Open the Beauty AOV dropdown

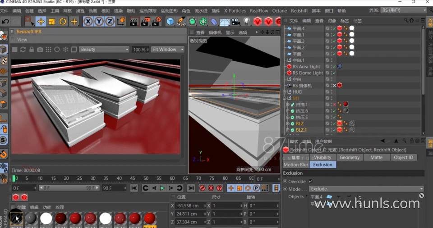click(104, 50)
